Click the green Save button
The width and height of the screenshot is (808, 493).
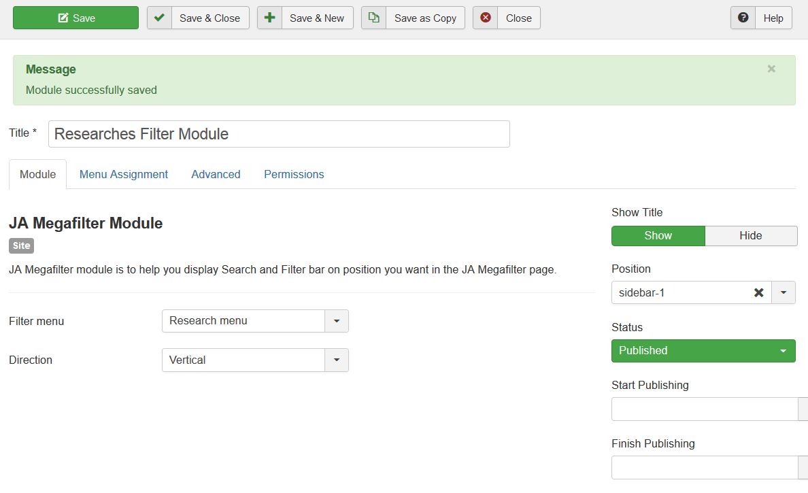[75, 18]
